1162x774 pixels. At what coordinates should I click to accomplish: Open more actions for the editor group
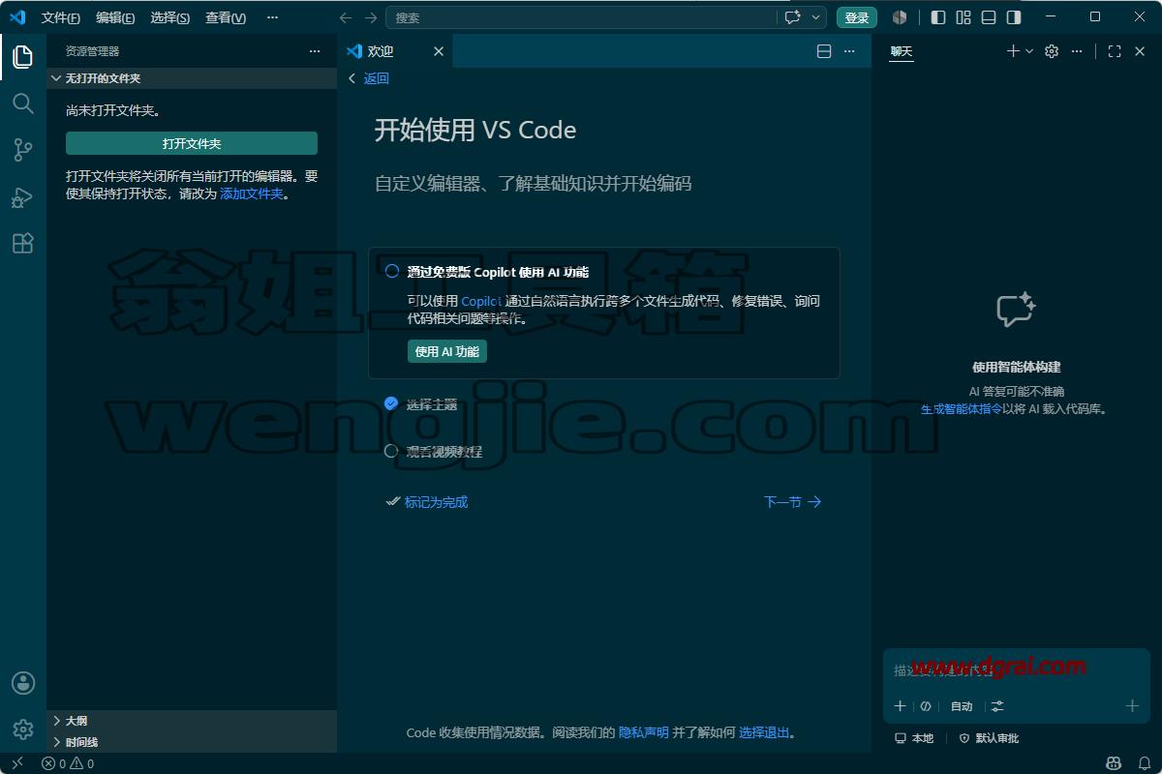tap(849, 51)
